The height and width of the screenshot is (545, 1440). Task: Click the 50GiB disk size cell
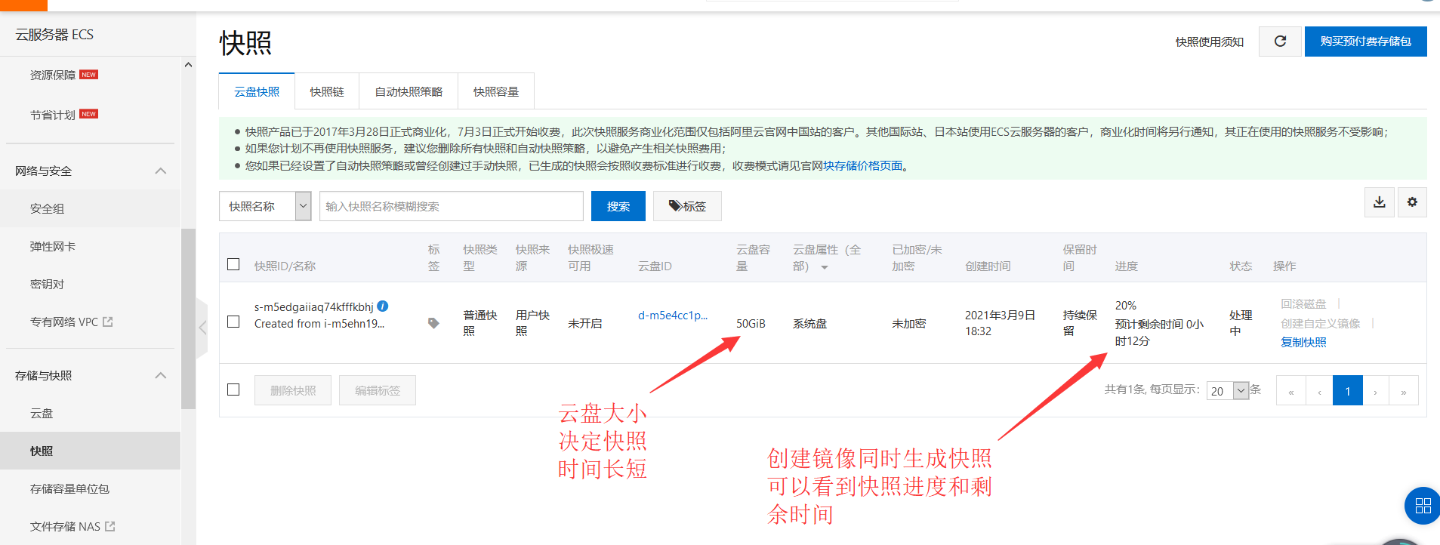[x=751, y=323]
